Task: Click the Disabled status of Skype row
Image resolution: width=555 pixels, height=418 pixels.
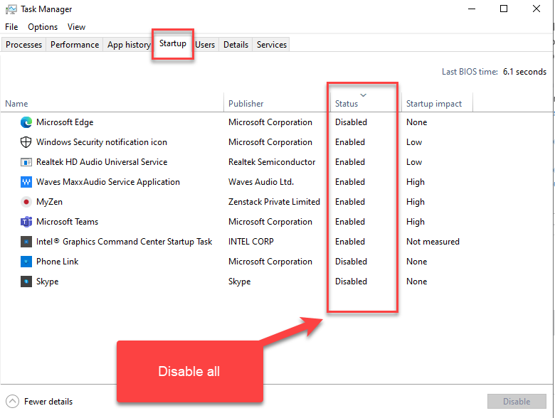Action: tap(351, 282)
